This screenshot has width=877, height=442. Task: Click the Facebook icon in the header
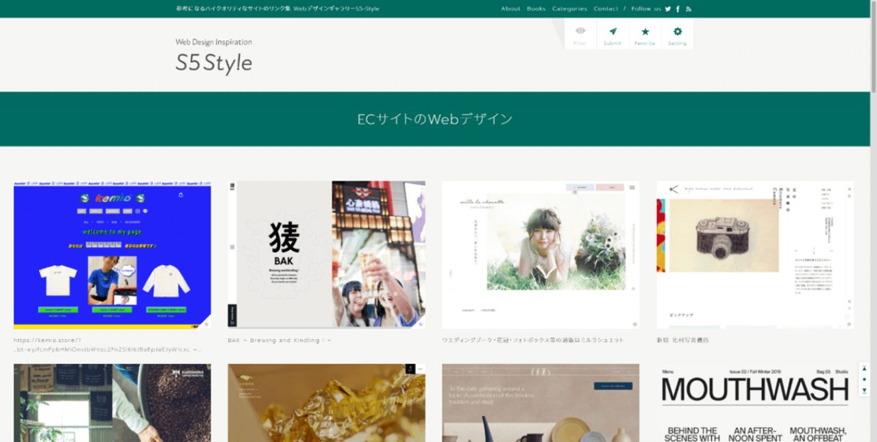coord(677,9)
